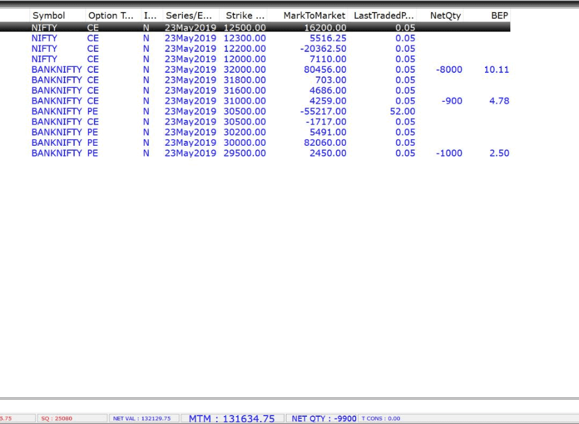The width and height of the screenshot is (579, 424).
Task: Select BEP value 2.50
Action: [499, 153]
